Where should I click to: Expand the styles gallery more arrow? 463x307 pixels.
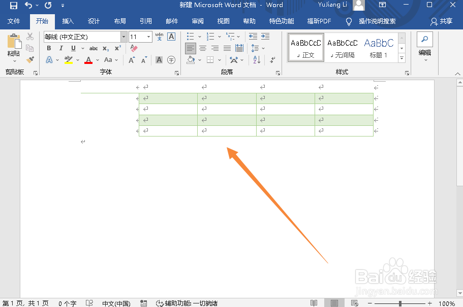coord(402,58)
